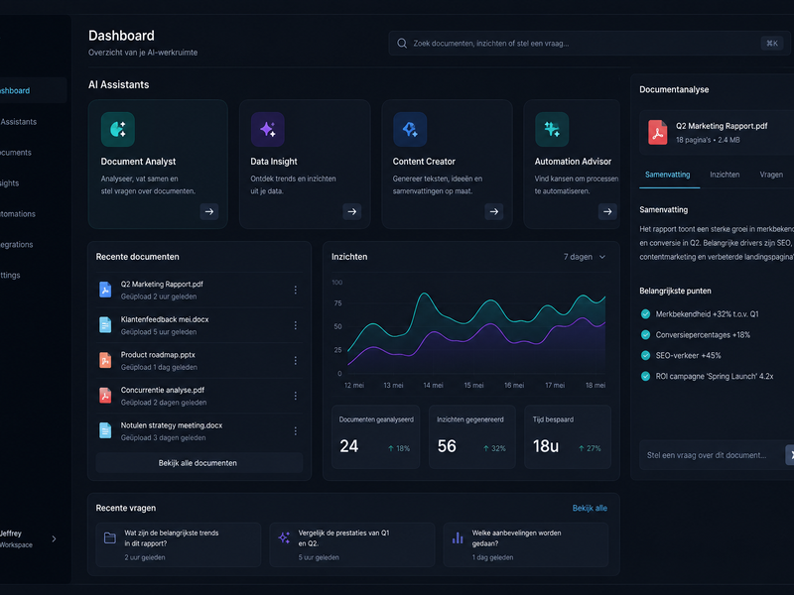Click the arrow on Data Insight card

[x=352, y=211]
